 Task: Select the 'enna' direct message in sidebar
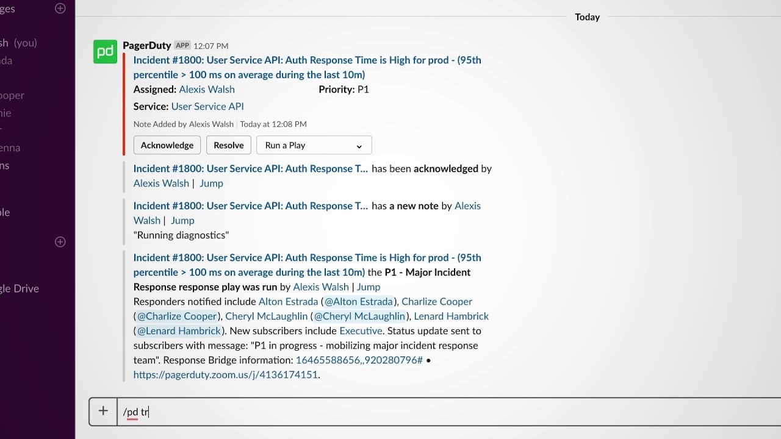tap(10, 148)
